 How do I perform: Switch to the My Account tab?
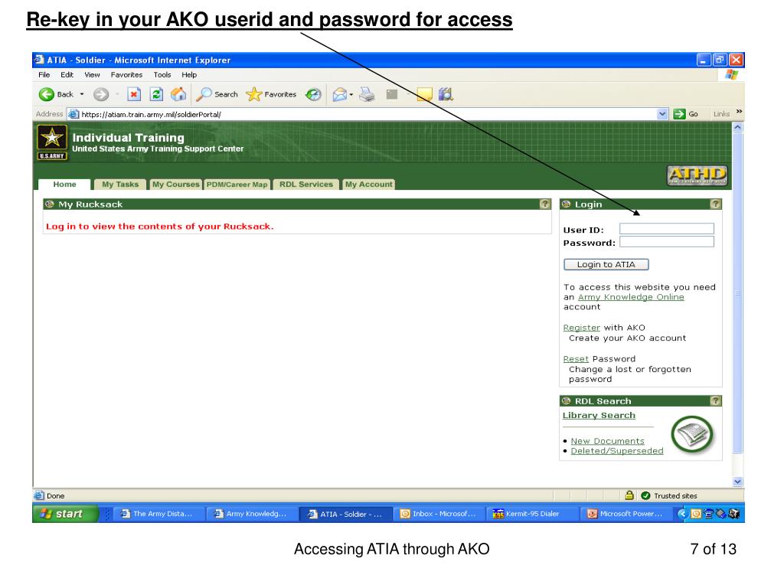pos(368,185)
